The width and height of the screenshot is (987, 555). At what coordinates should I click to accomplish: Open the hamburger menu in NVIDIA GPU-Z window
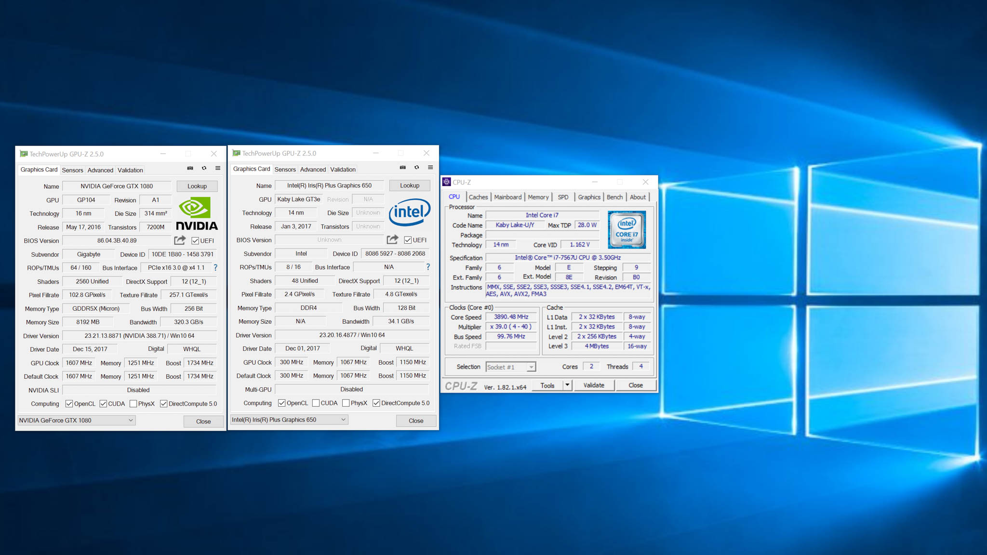(218, 168)
